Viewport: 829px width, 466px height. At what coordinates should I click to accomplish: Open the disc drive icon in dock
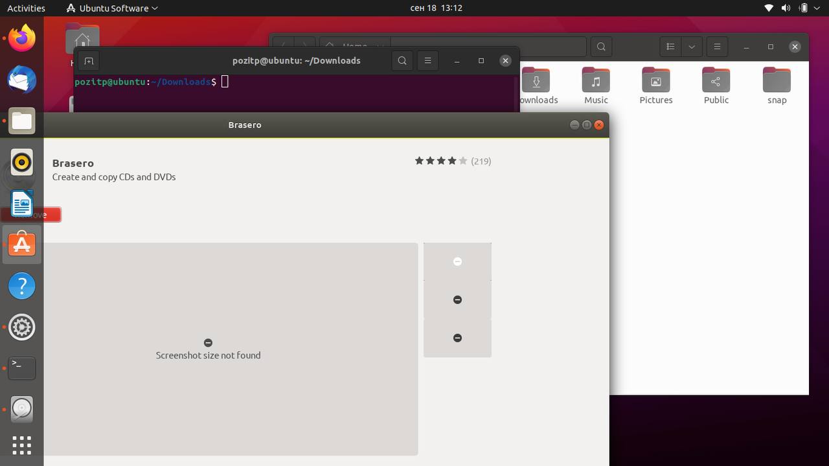click(x=22, y=409)
